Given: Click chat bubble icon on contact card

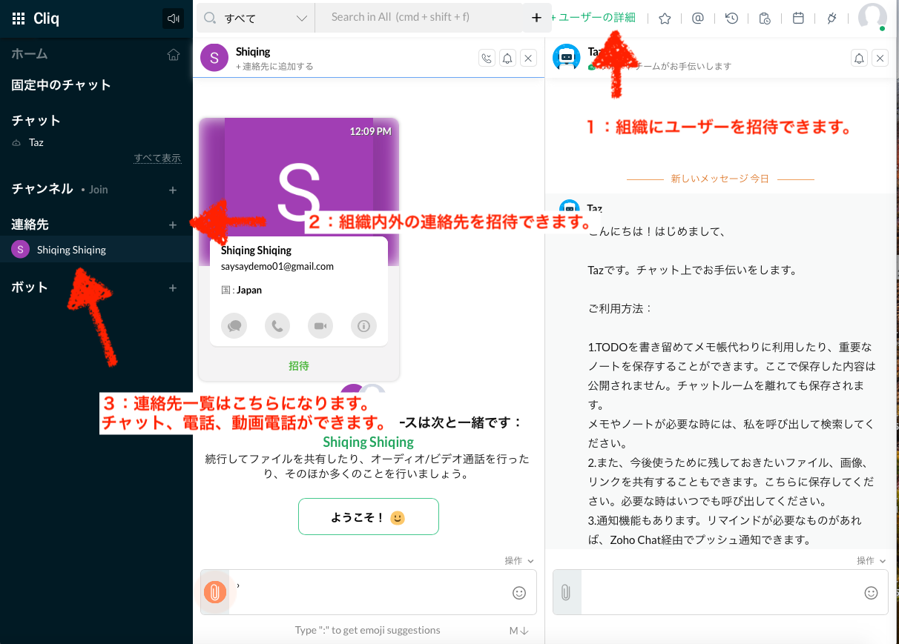Looking at the screenshot, I should (234, 325).
